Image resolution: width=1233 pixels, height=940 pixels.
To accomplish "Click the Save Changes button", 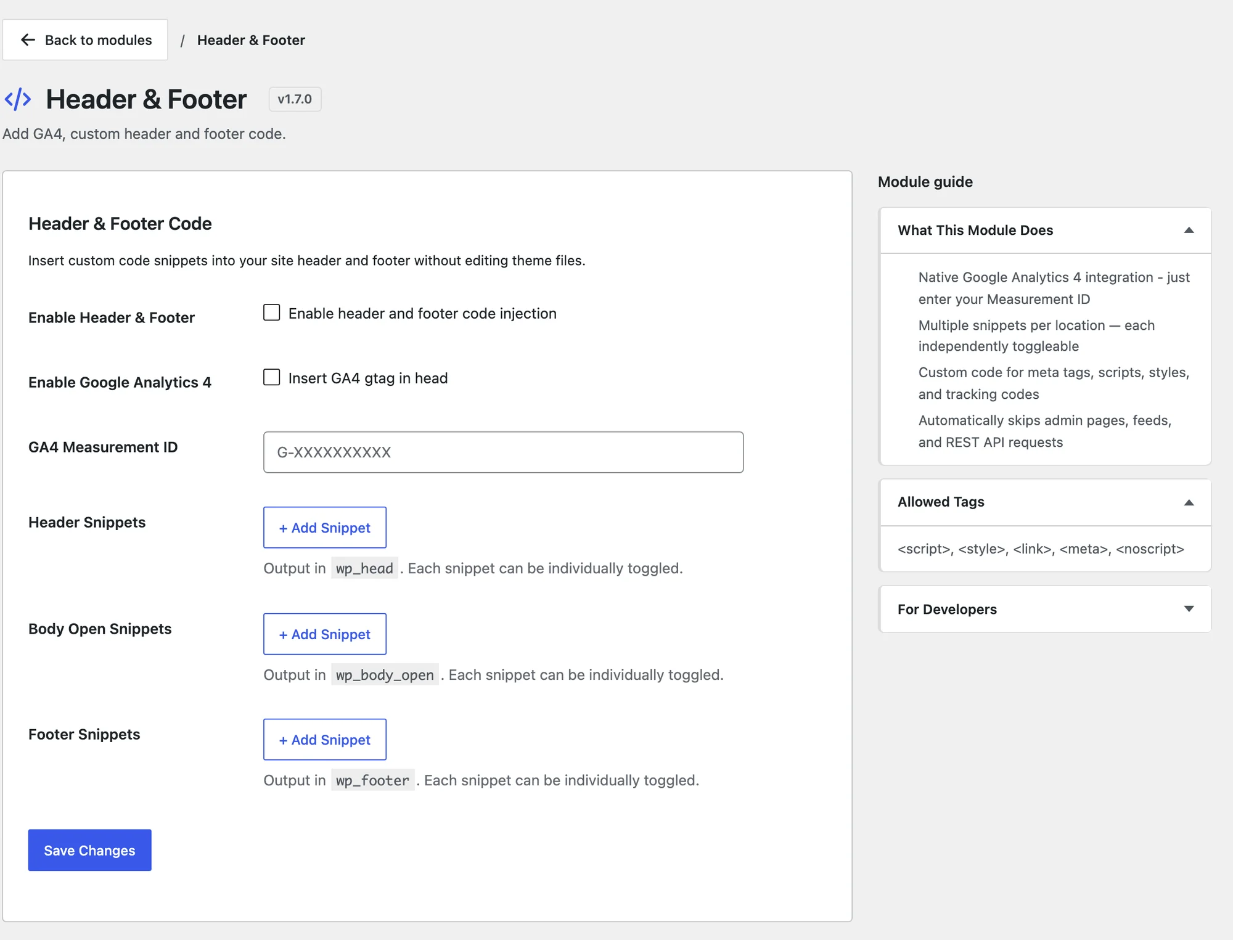I will pos(90,850).
